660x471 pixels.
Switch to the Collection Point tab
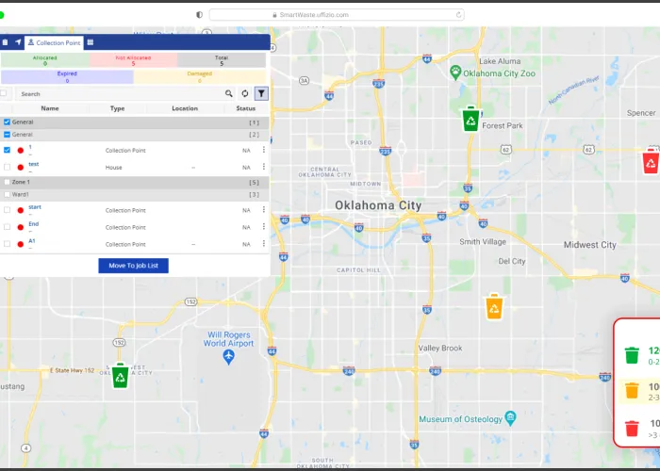(x=53, y=42)
